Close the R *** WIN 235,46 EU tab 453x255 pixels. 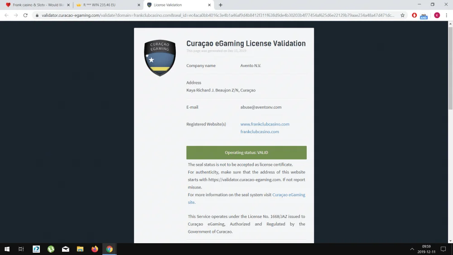tap(139, 5)
